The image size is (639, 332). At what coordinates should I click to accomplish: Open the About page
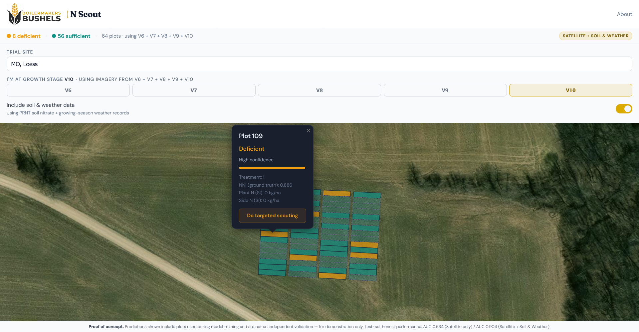(624, 14)
